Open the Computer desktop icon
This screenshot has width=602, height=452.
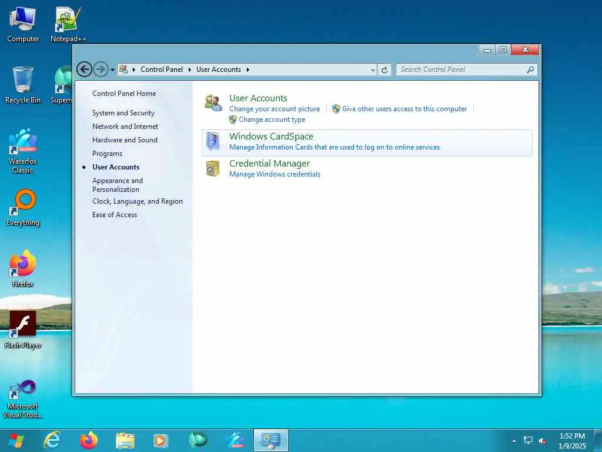[x=23, y=24]
